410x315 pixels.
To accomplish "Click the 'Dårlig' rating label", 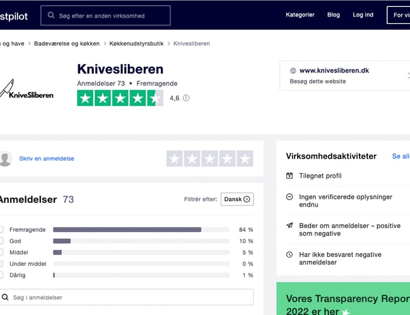I will coord(18,275).
